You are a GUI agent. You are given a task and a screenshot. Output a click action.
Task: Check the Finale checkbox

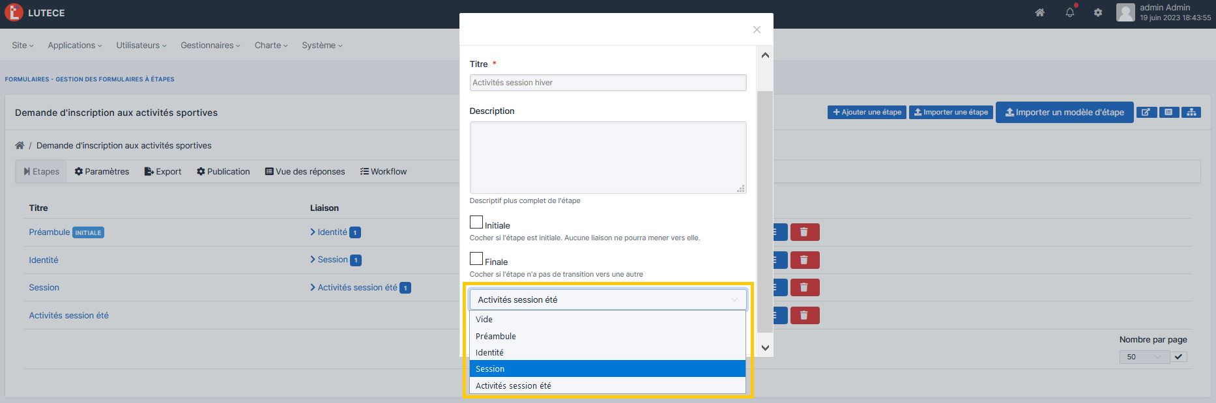tap(476, 259)
